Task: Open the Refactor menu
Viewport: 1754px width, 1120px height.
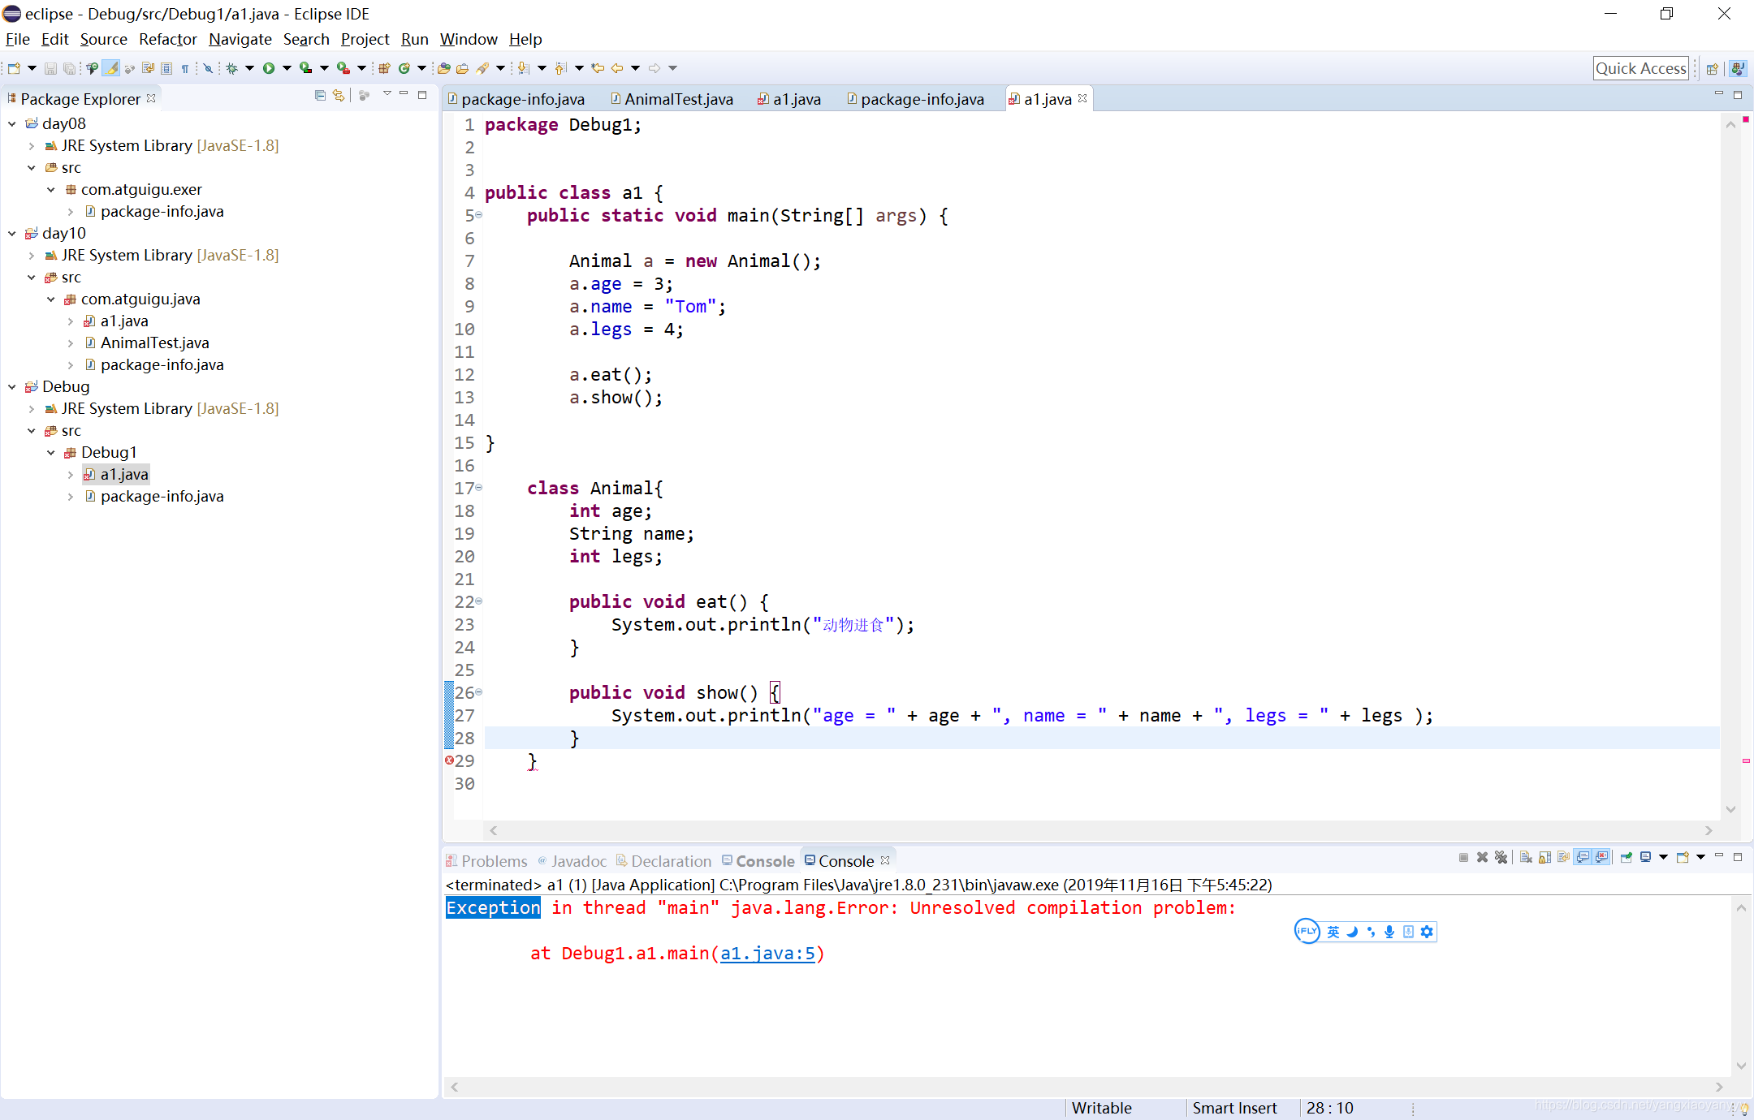Action: point(167,39)
